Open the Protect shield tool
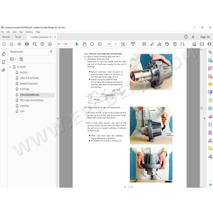The image size is (213, 213). tap(210, 124)
